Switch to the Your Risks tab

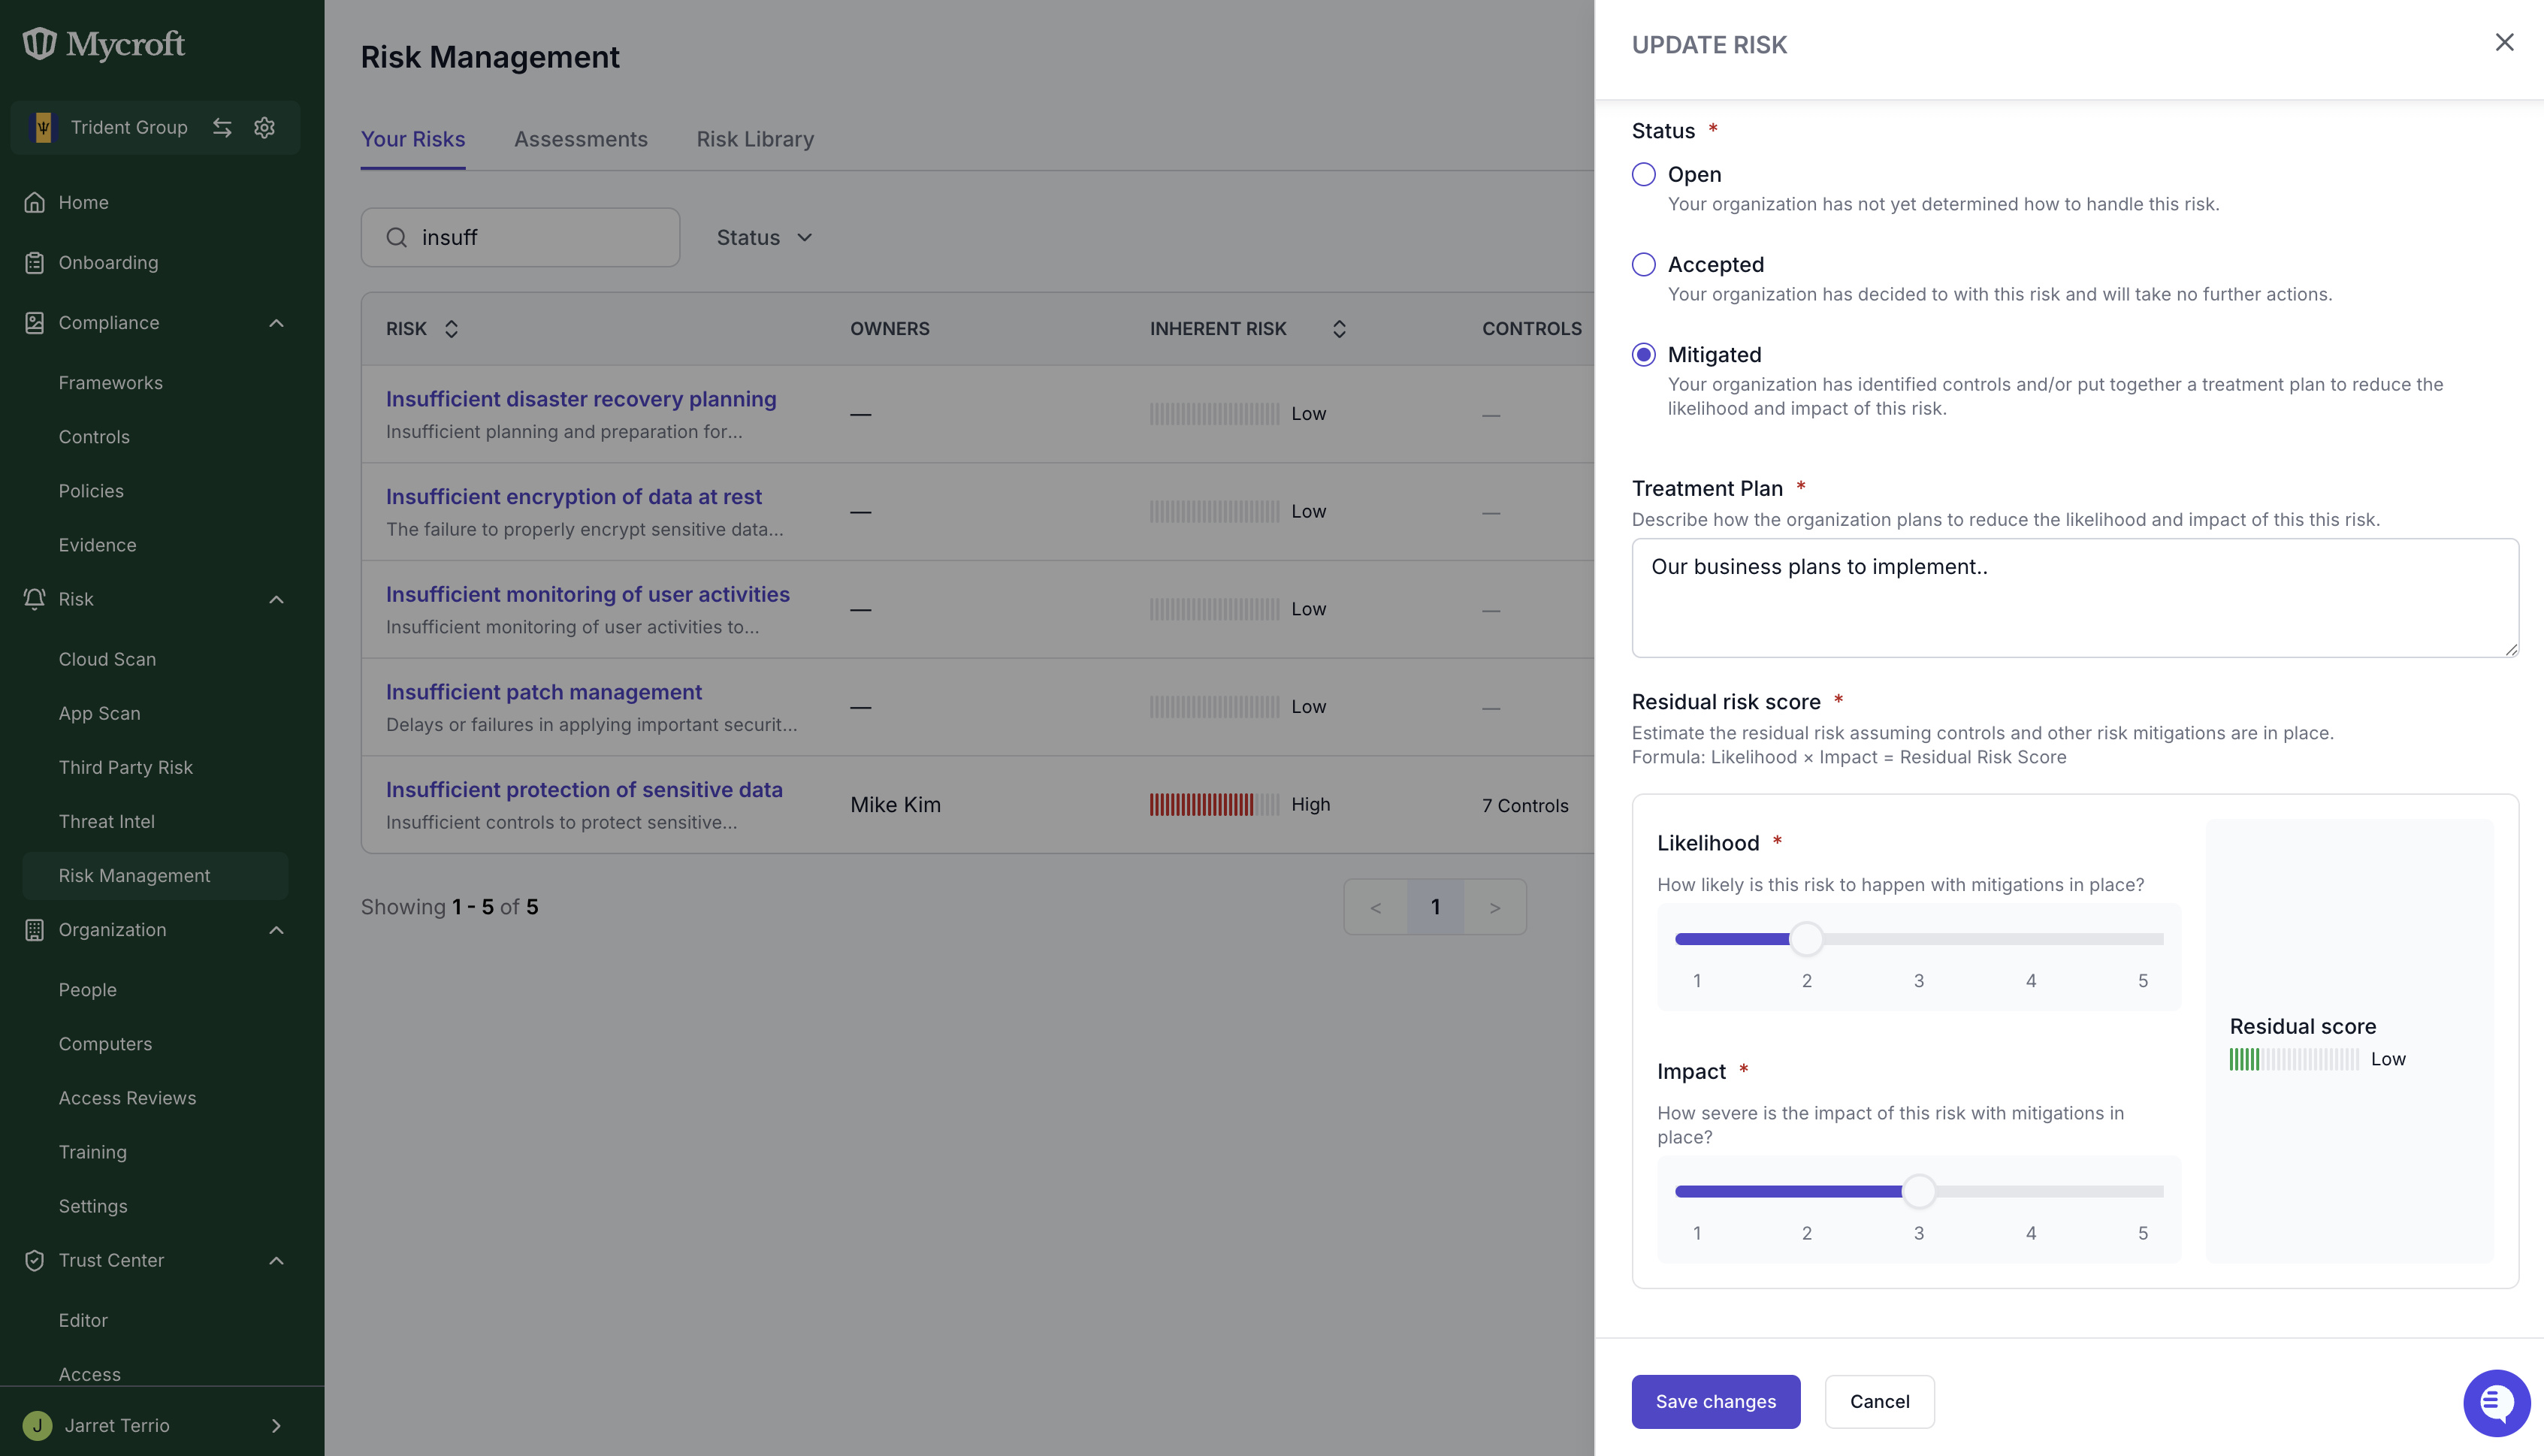pos(413,139)
